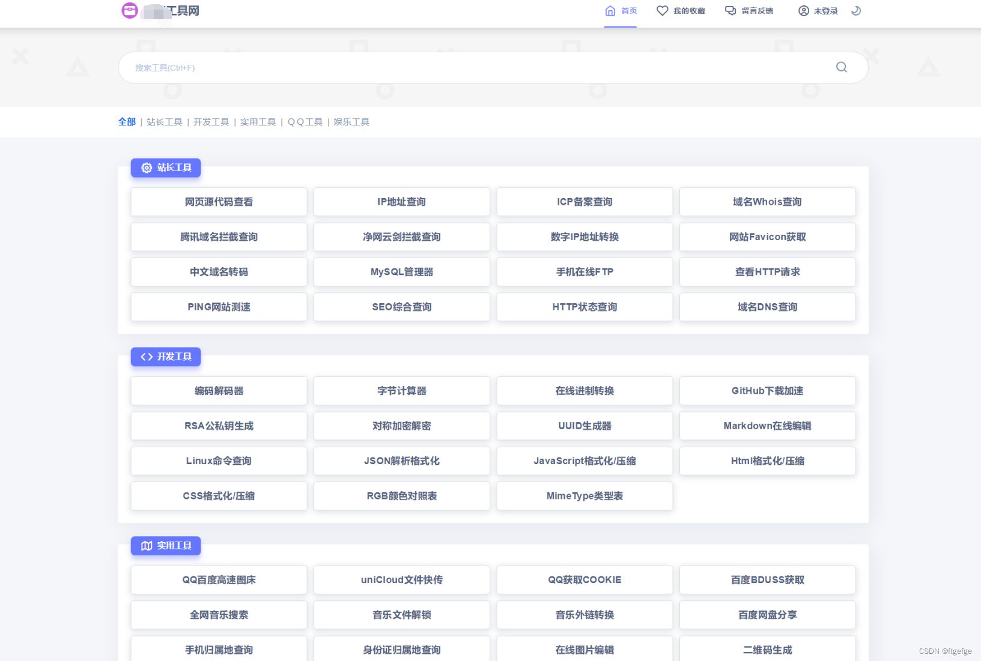
Task: Click the magnifier icon in search bar
Action: [841, 67]
